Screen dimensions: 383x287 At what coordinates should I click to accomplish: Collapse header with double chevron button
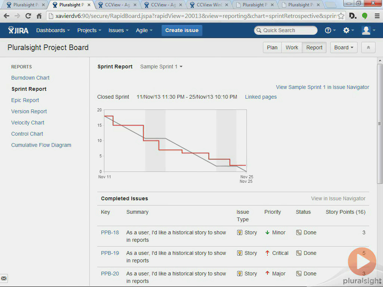(x=368, y=47)
